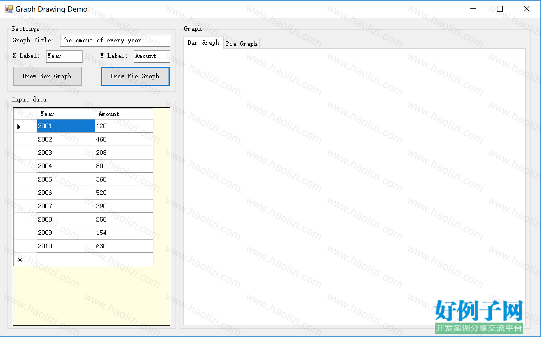Click the empty Year cell in new row

point(66,260)
